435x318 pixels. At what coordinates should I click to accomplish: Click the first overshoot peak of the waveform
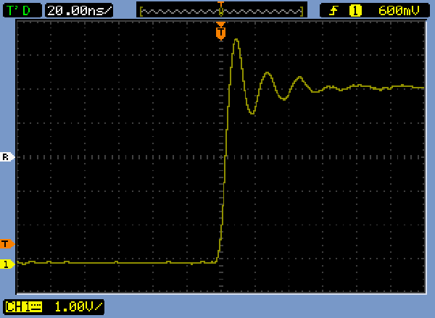pyautogui.click(x=236, y=40)
